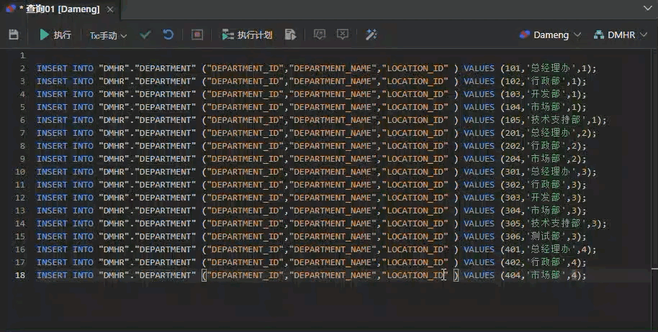This screenshot has height=332, width=658.
Task: Commit transaction with the green checkmark
Action: tap(145, 34)
